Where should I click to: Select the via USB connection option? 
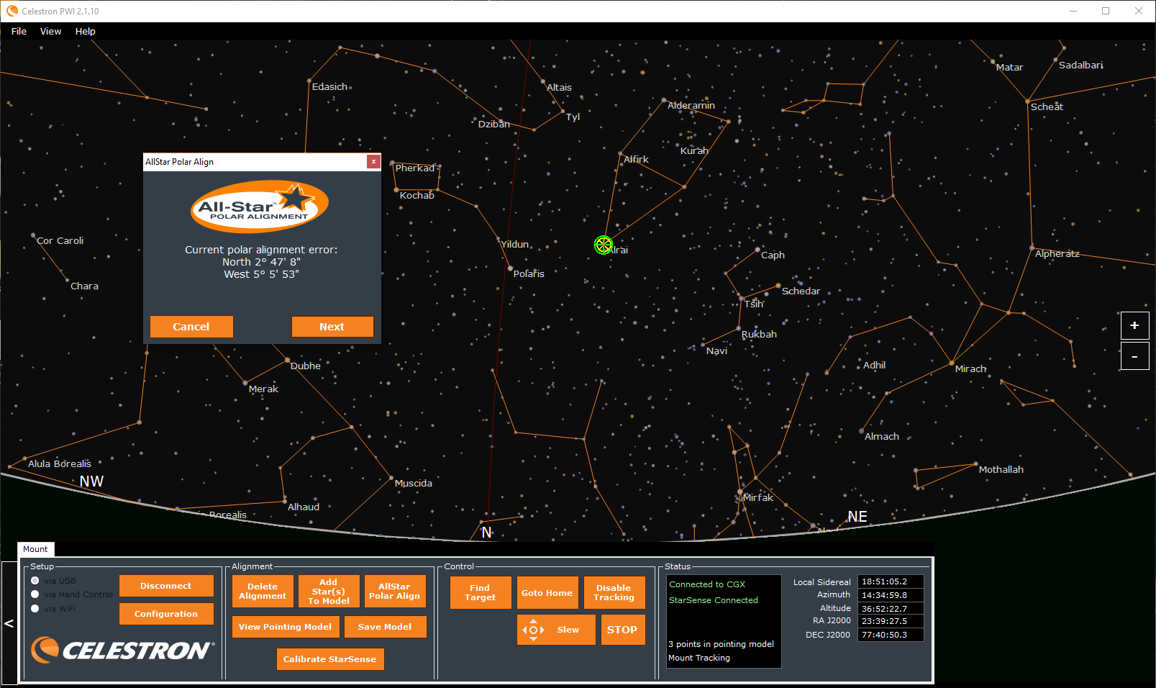(x=35, y=581)
